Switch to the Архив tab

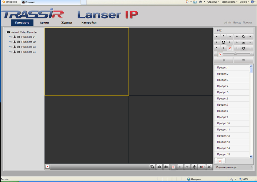pyautogui.click(x=44, y=23)
